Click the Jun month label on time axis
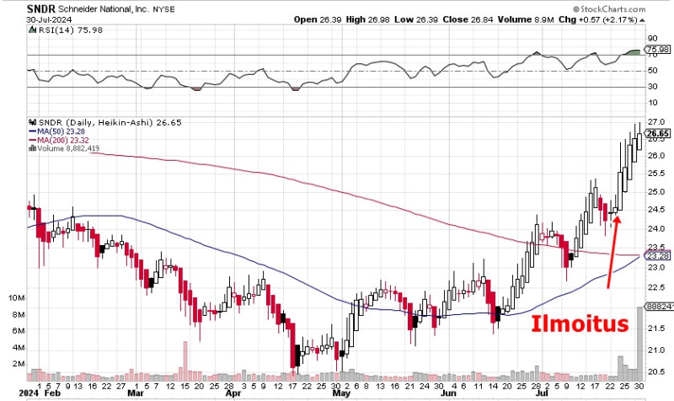The width and height of the screenshot is (674, 401). 448,393
